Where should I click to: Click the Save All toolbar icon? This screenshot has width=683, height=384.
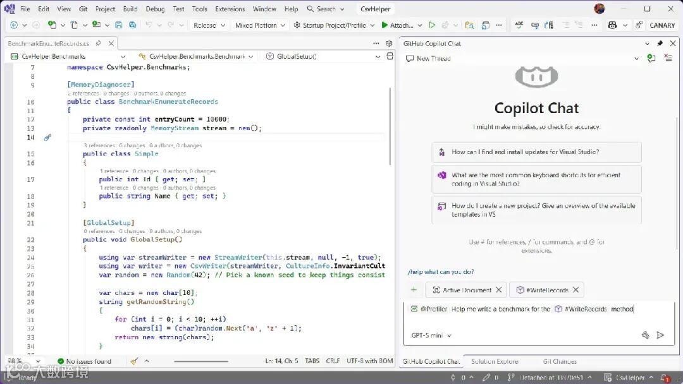[132, 25]
